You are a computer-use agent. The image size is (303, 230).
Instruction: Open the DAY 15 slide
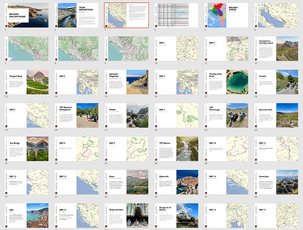tap(76, 216)
